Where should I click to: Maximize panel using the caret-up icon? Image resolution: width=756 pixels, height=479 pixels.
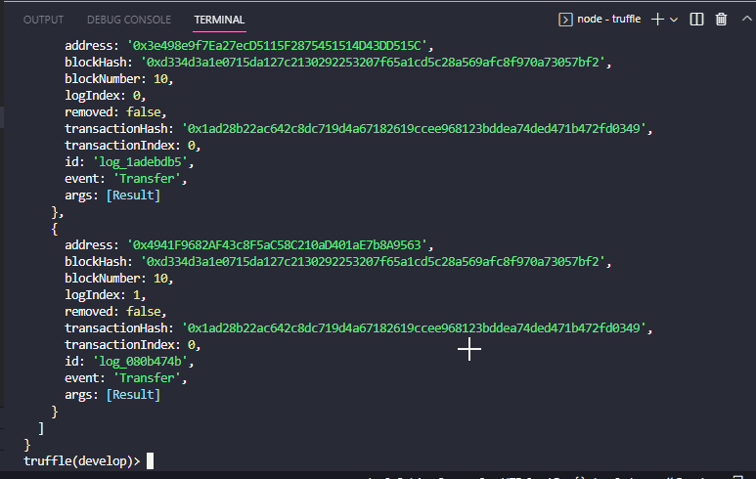(x=747, y=19)
